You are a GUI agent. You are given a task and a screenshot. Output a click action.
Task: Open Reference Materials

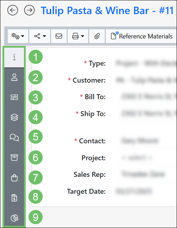point(142,36)
